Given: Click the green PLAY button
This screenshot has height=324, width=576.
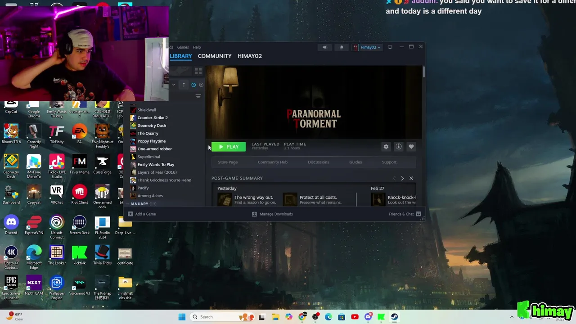Looking at the screenshot, I should click(x=229, y=147).
